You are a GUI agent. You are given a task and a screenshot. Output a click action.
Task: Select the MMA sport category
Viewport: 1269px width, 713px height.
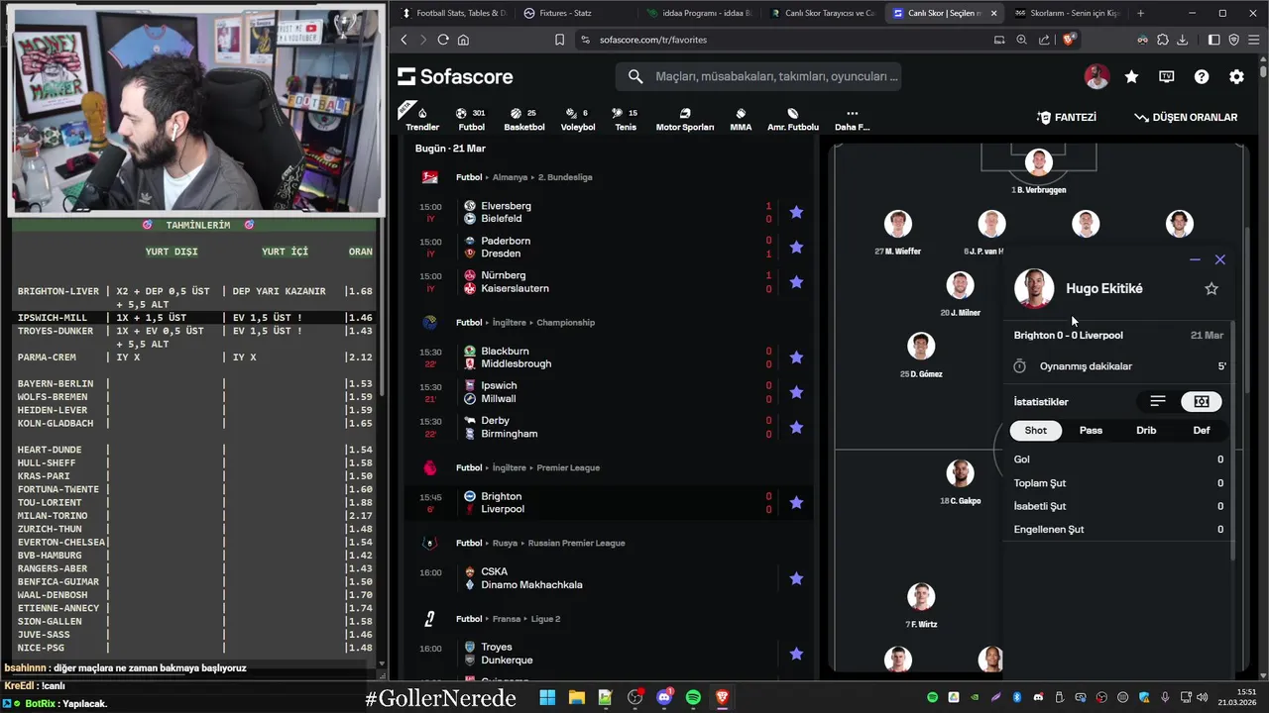tap(741, 119)
